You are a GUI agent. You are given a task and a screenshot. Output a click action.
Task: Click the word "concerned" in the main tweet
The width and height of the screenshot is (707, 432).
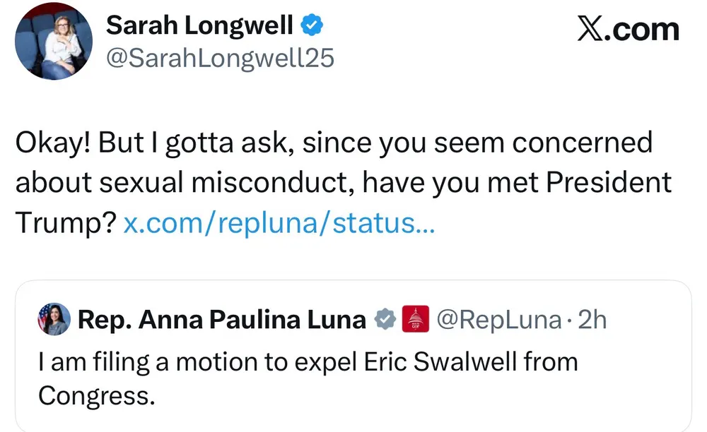[x=581, y=143]
